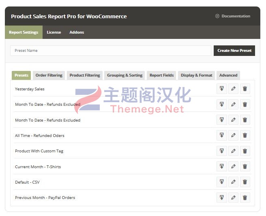Load the second Month To Date - Refunds Excluded preset

221,120
